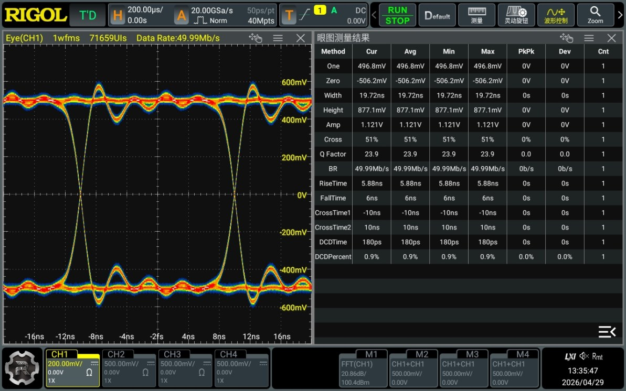Viewport: 626px width, 391px height.
Task: Click the date and time display
Action: point(583,376)
